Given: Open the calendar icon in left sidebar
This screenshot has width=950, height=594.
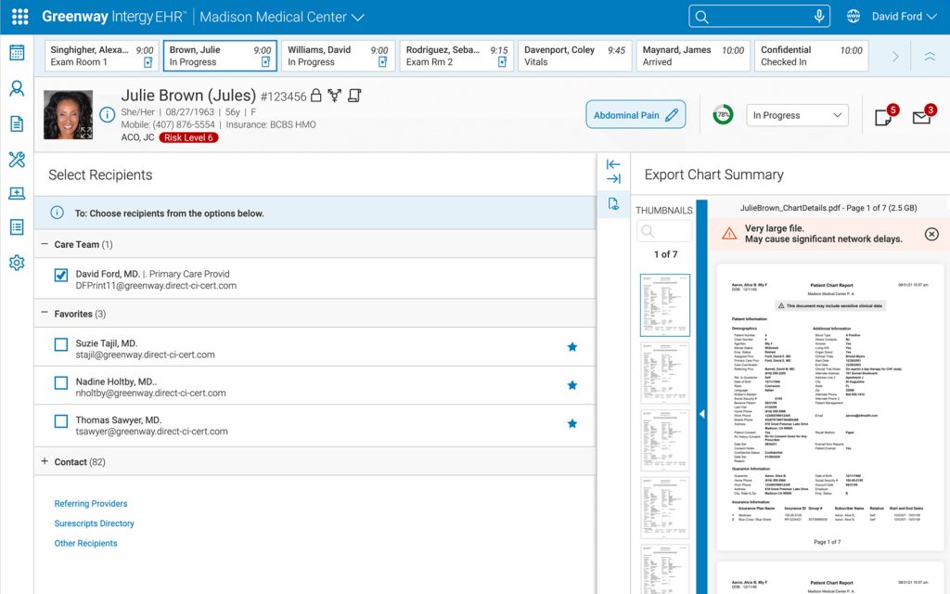Looking at the screenshot, I should click(x=17, y=53).
